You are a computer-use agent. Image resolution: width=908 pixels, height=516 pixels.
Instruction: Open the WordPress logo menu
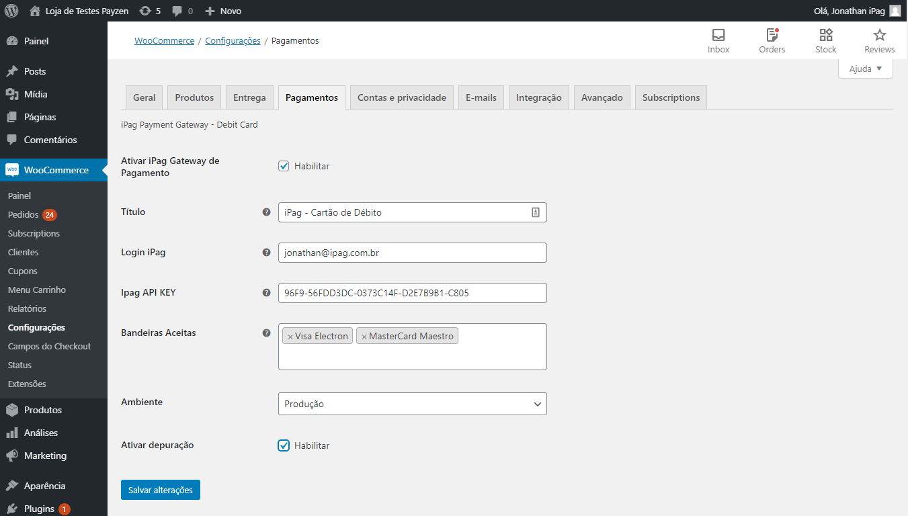[11, 11]
